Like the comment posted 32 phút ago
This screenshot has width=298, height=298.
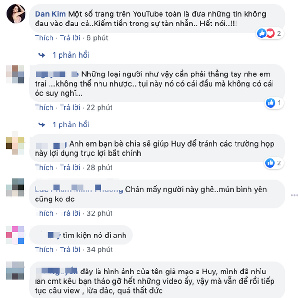click(x=44, y=213)
